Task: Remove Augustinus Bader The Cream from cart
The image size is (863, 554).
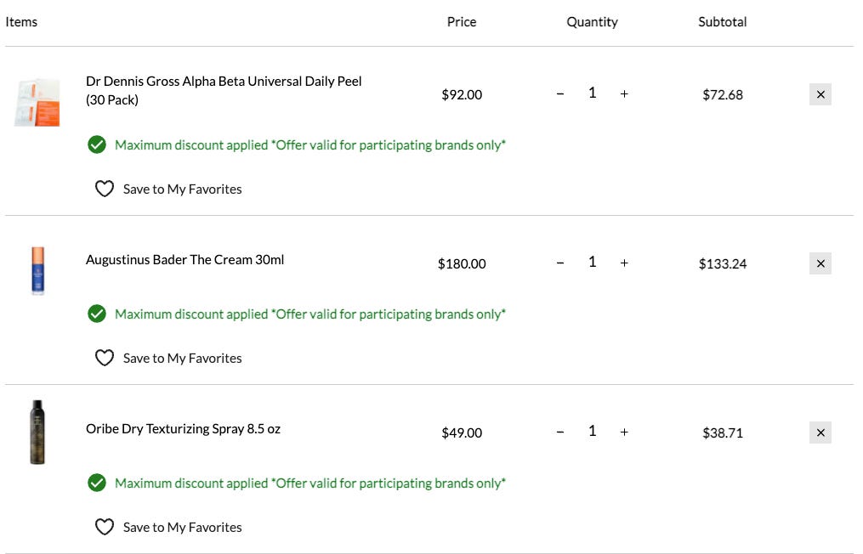Action: coord(820,263)
